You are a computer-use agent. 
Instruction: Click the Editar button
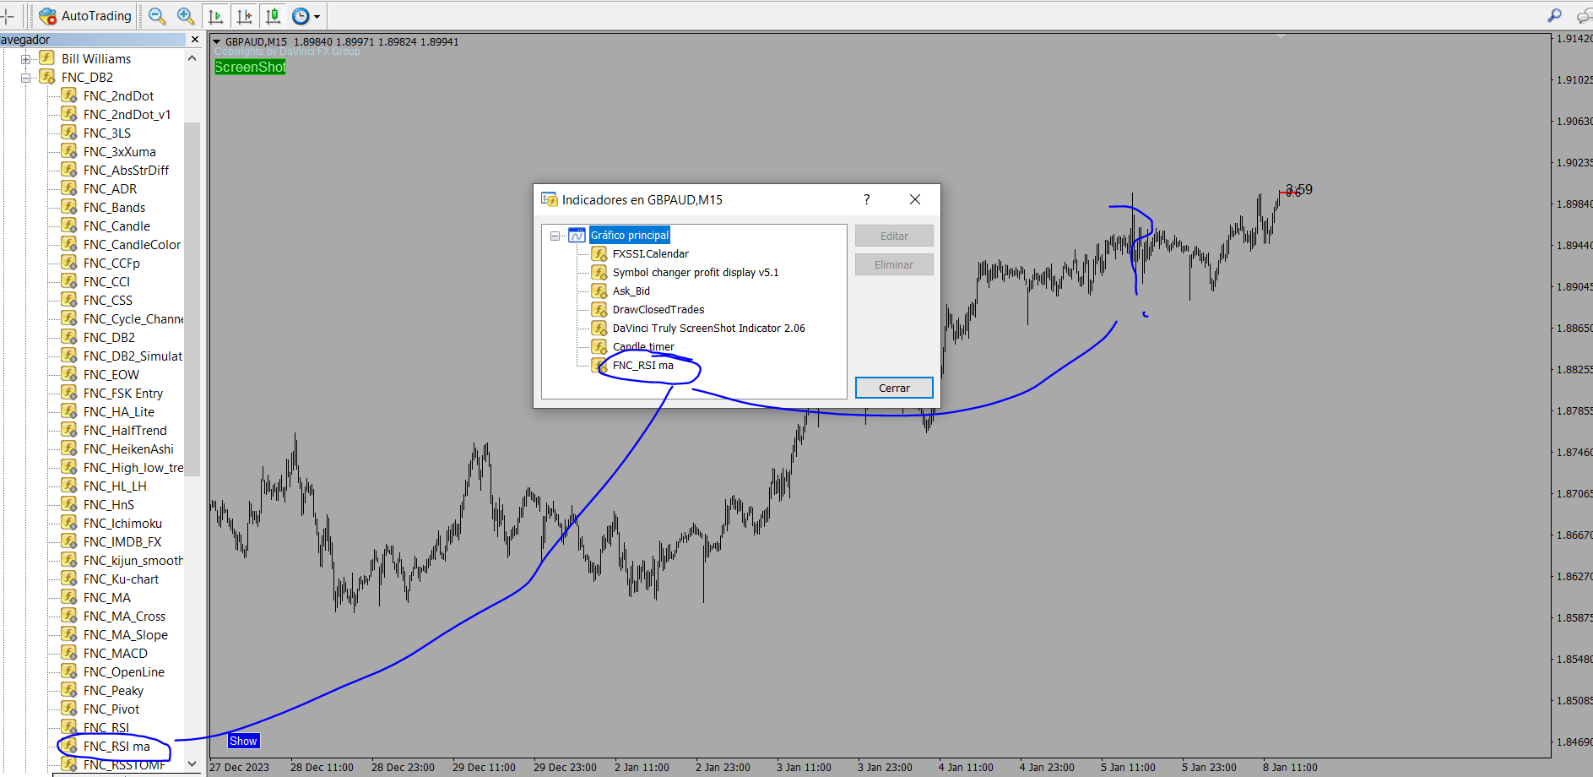click(894, 236)
